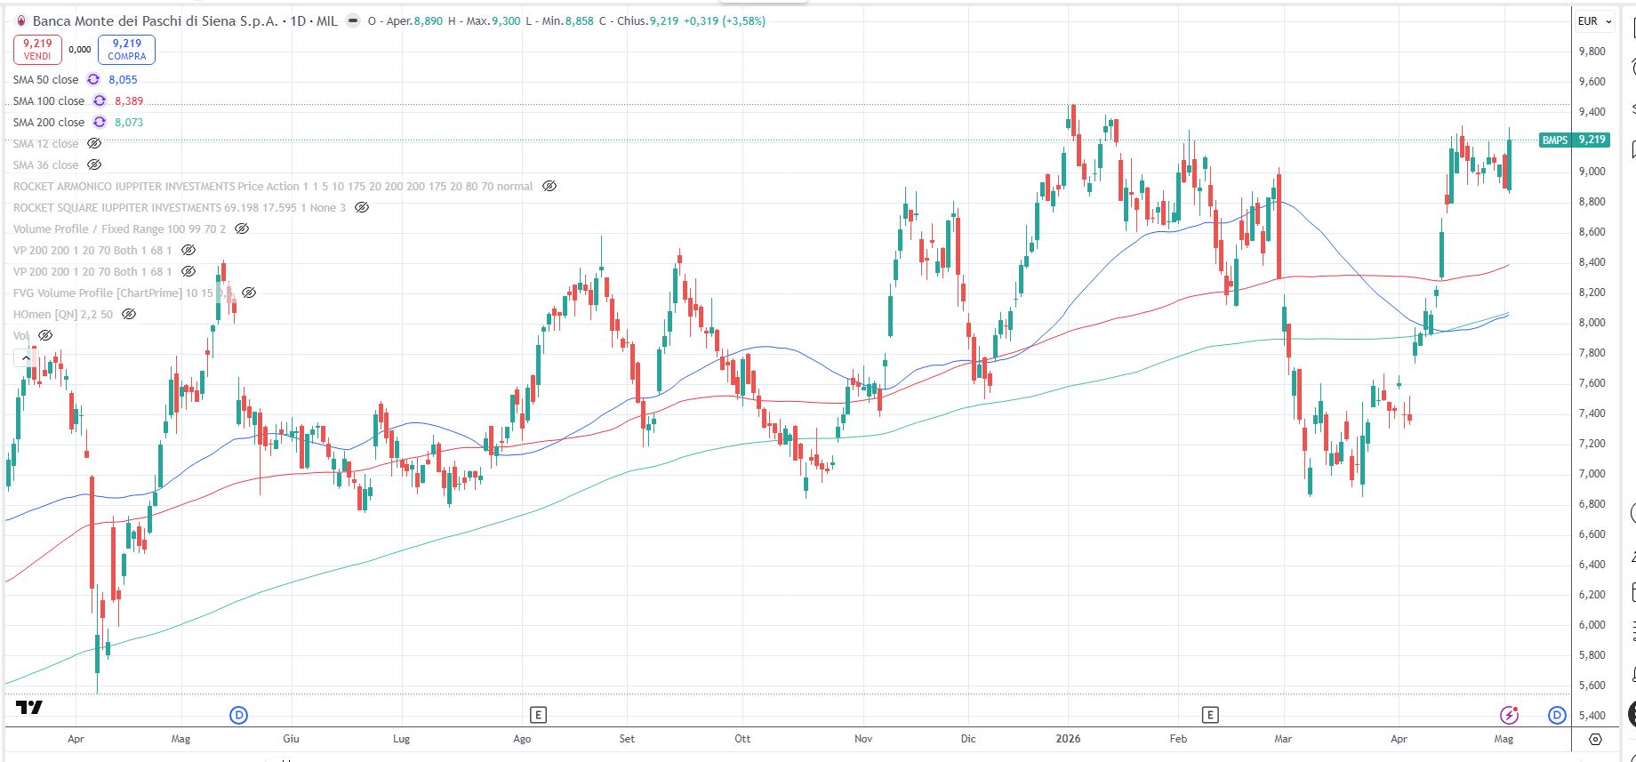Click the 8,600 level on the price scale
The width and height of the screenshot is (1636, 762).
coord(1592,232)
